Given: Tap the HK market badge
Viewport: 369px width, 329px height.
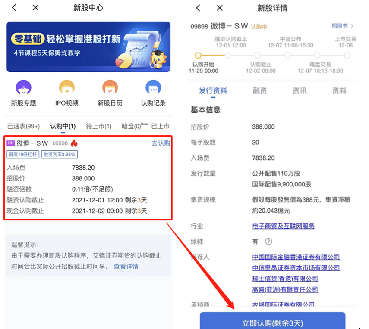Looking at the screenshot, I should click(x=11, y=143).
